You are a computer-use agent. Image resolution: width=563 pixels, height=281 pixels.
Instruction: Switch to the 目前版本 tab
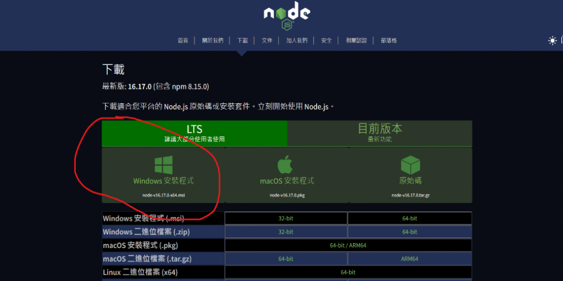380,133
